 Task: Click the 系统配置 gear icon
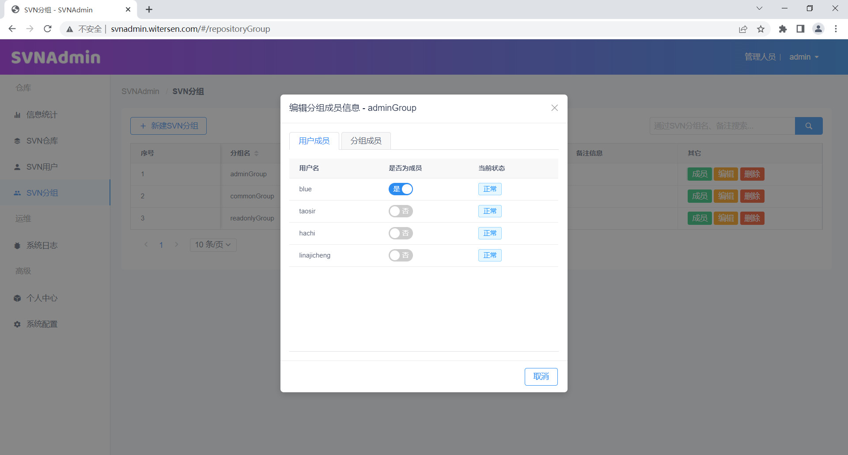coord(17,324)
